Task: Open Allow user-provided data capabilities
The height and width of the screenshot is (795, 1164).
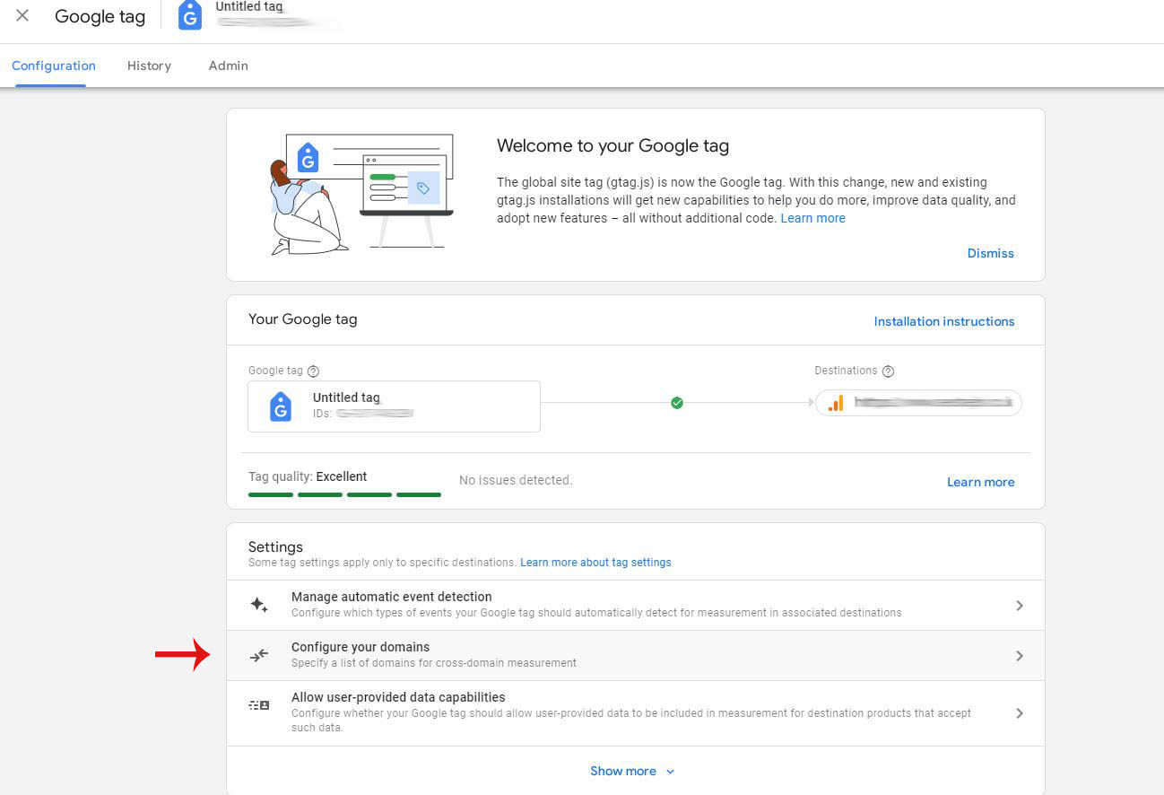Action: (636, 713)
